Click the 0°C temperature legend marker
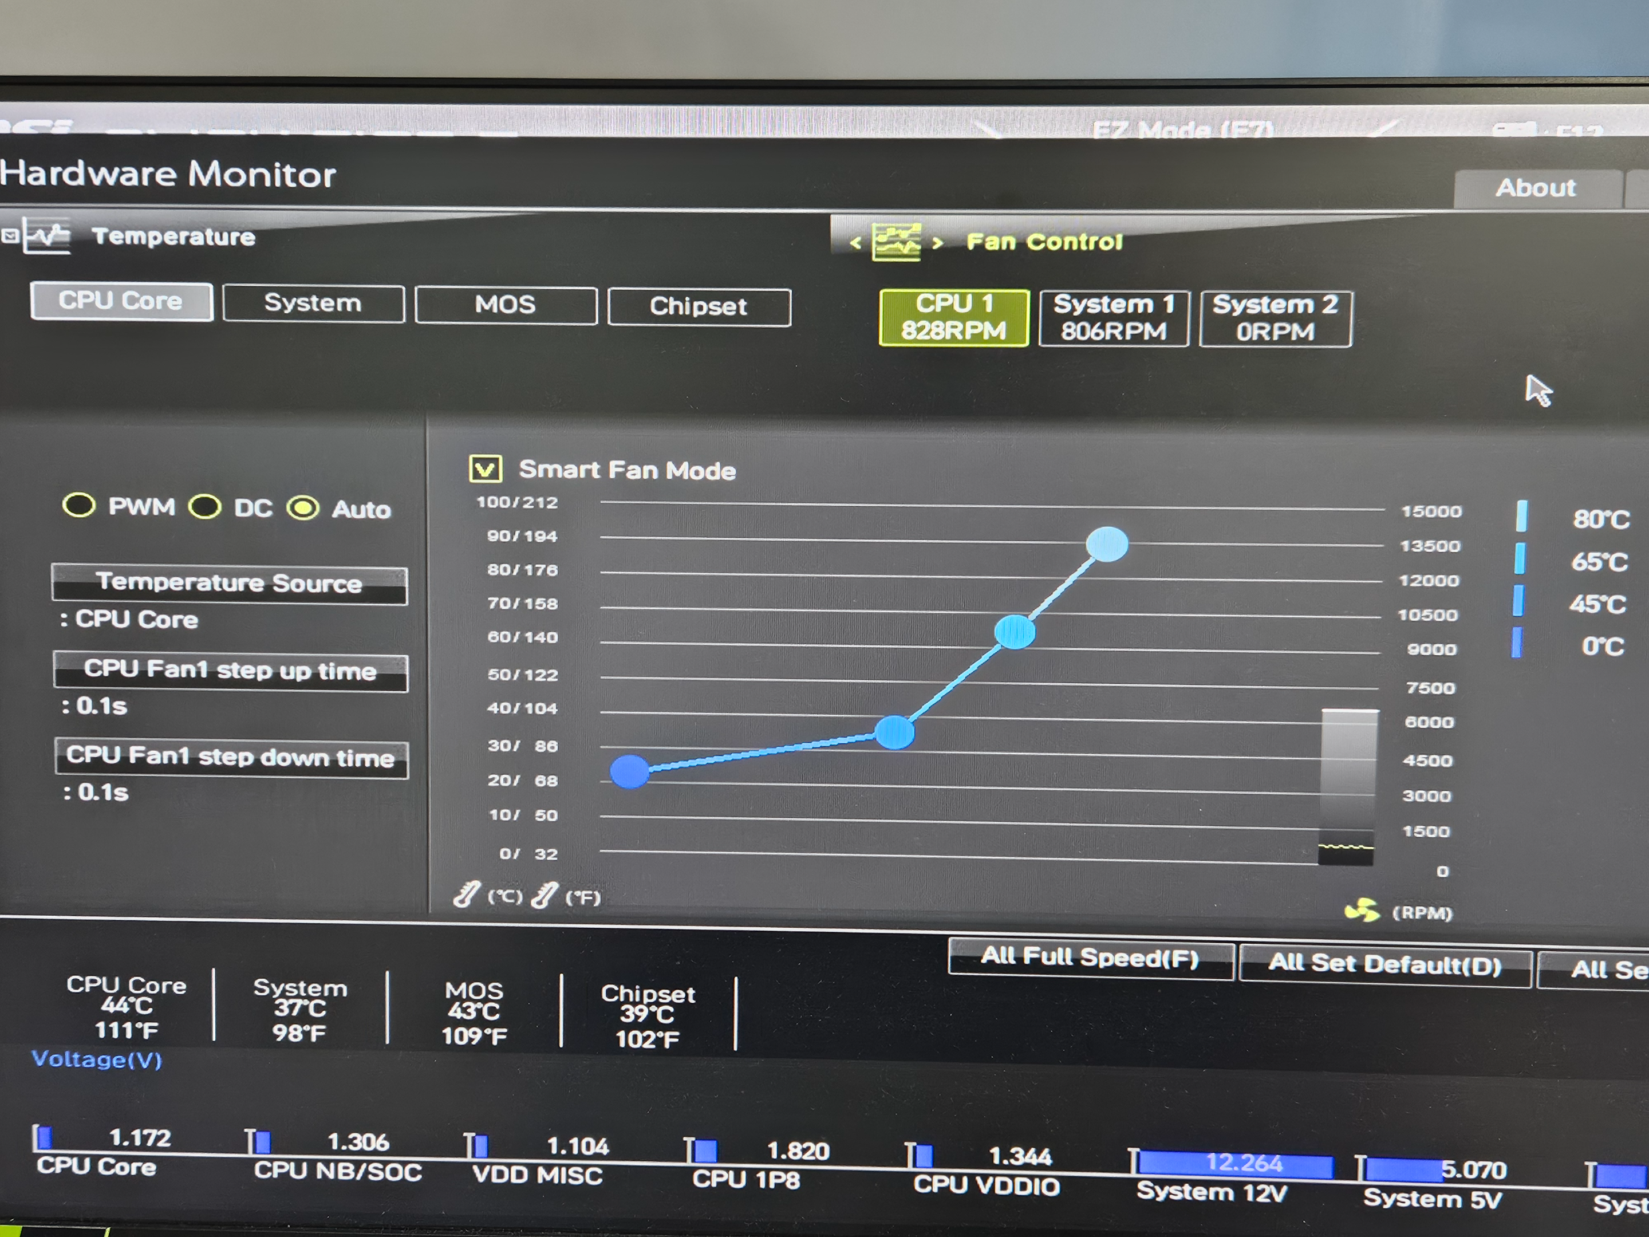The image size is (1649, 1237). (1517, 643)
